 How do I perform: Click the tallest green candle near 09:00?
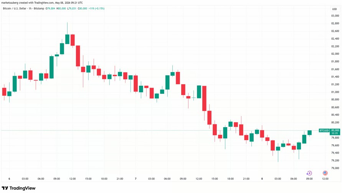click(51, 67)
